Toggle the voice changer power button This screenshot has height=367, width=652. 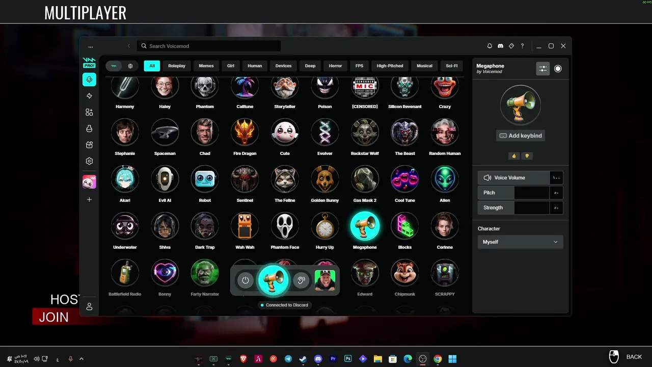pyautogui.click(x=246, y=280)
